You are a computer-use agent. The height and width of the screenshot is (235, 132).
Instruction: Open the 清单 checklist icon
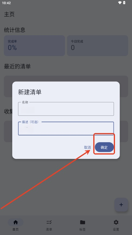(x=49, y=222)
